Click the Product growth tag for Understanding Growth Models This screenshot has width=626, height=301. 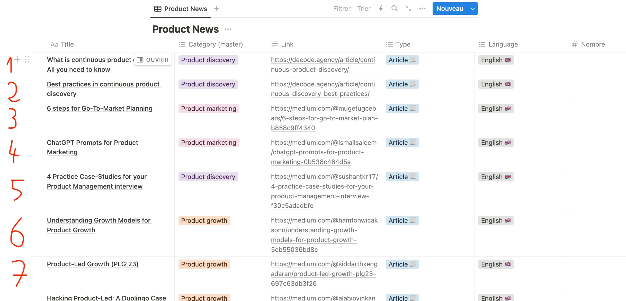[204, 220]
